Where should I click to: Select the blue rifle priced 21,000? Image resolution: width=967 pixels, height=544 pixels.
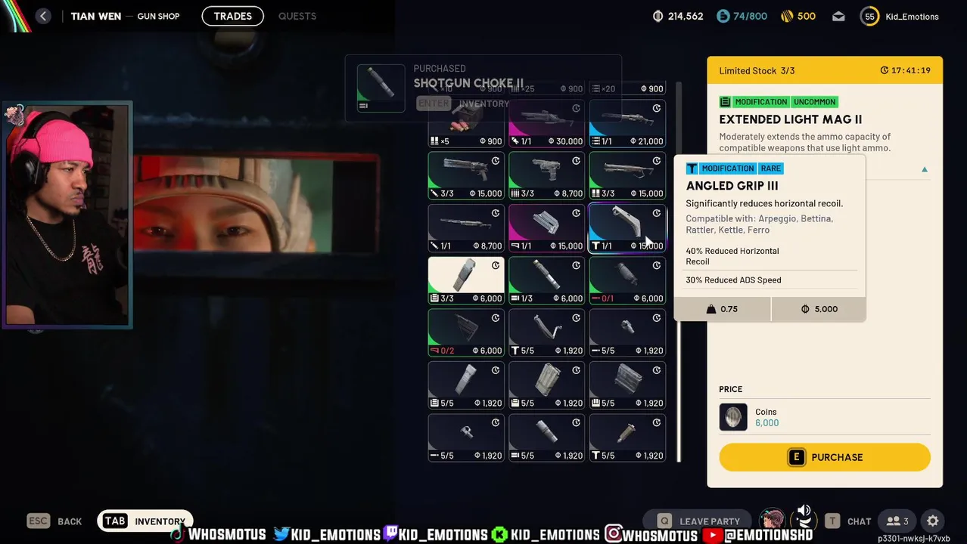[627, 124]
